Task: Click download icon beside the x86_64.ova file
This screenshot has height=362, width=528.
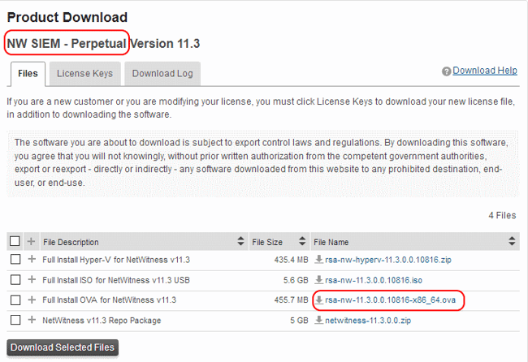Action: [318, 300]
